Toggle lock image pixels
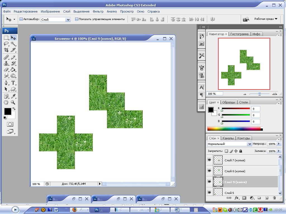This screenshot has width=286, height=214. click(231, 151)
